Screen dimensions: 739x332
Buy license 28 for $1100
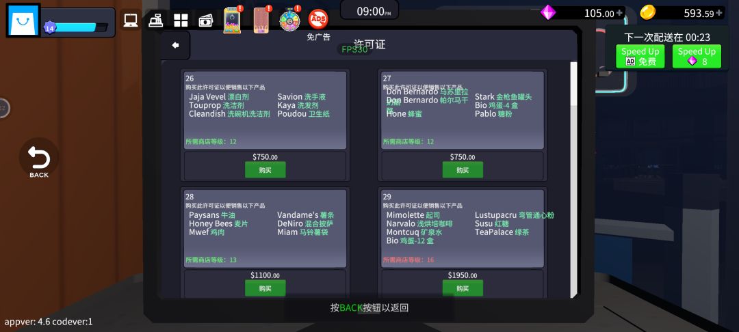pos(265,288)
